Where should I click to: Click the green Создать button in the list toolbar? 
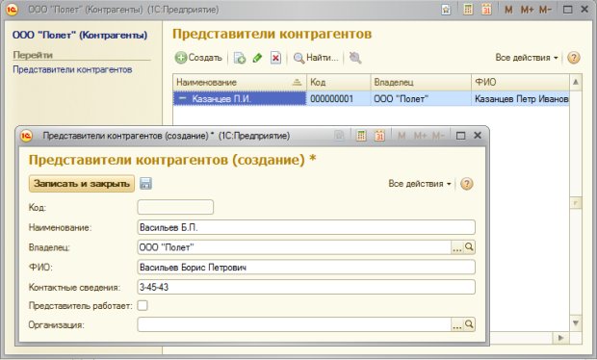(x=198, y=58)
